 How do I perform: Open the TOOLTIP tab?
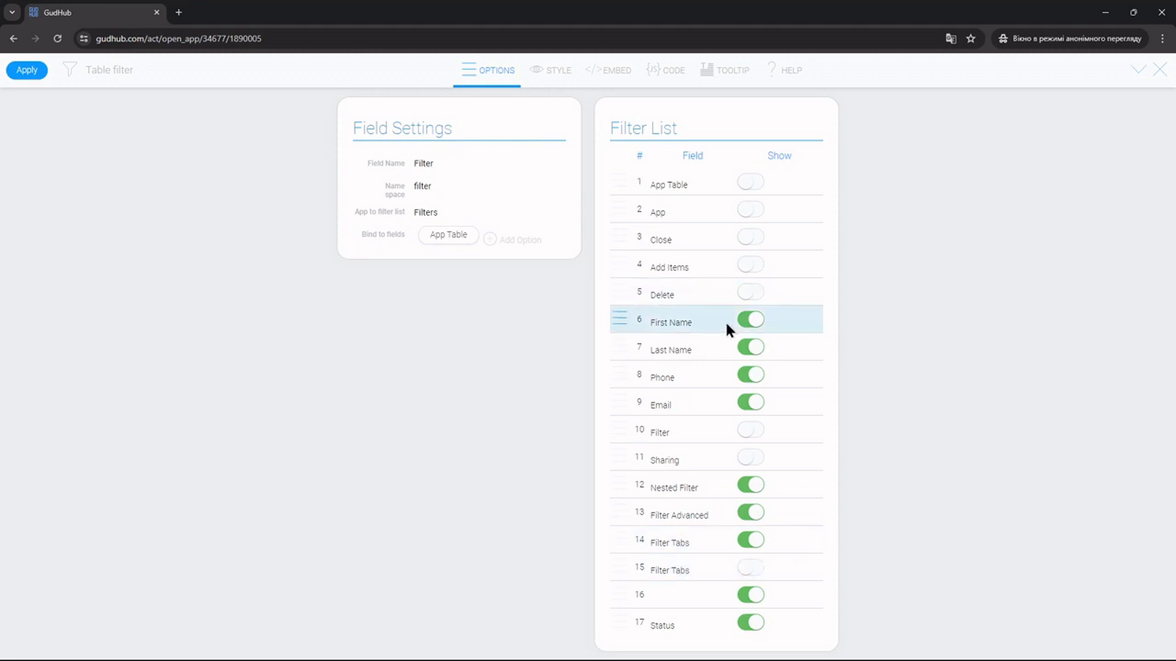[725, 70]
